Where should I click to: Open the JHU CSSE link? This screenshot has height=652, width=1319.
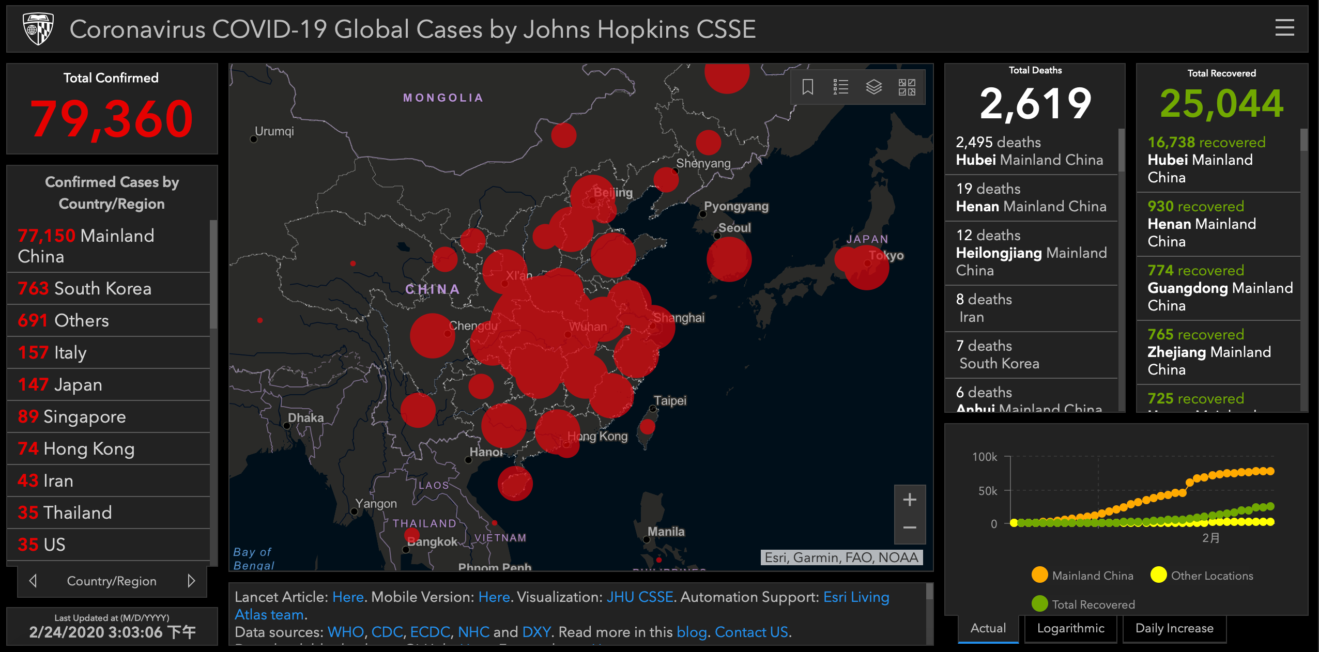click(x=640, y=597)
